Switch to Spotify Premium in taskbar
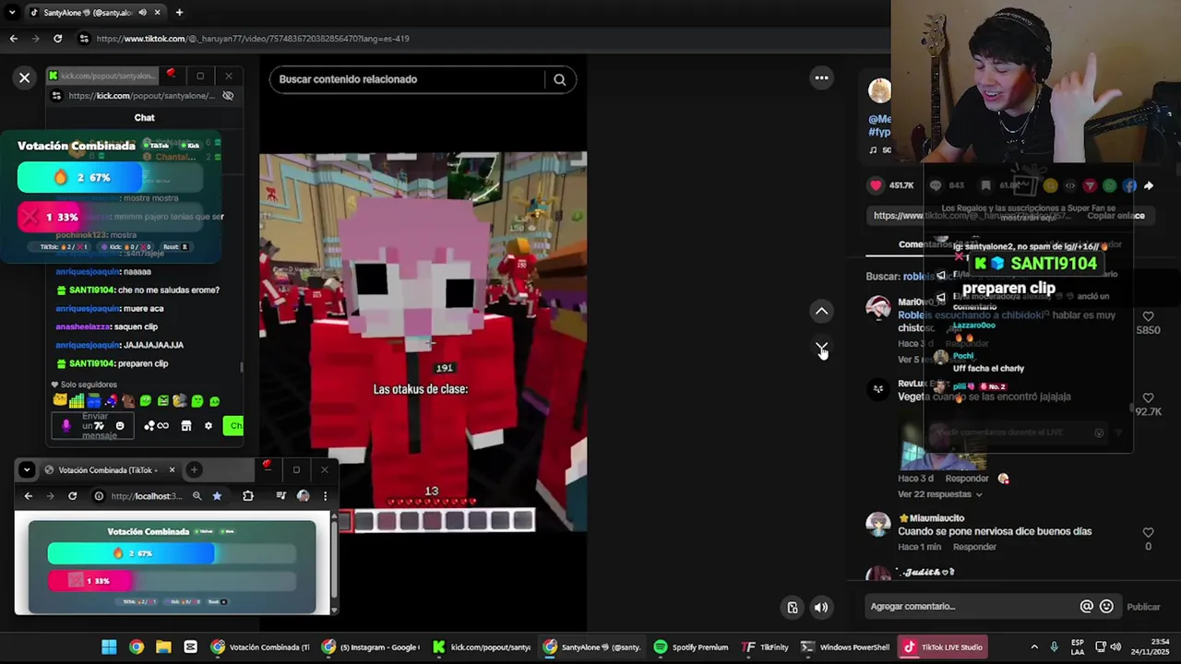 (x=691, y=647)
